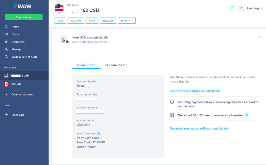Viewport: 266px width, 165px height.
Task: Click the 19 W 24th Street address line
Action: [89, 138]
